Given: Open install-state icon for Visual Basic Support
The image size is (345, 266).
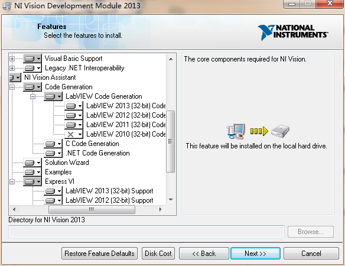Looking at the screenshot, I should click(x=32, y=59).
